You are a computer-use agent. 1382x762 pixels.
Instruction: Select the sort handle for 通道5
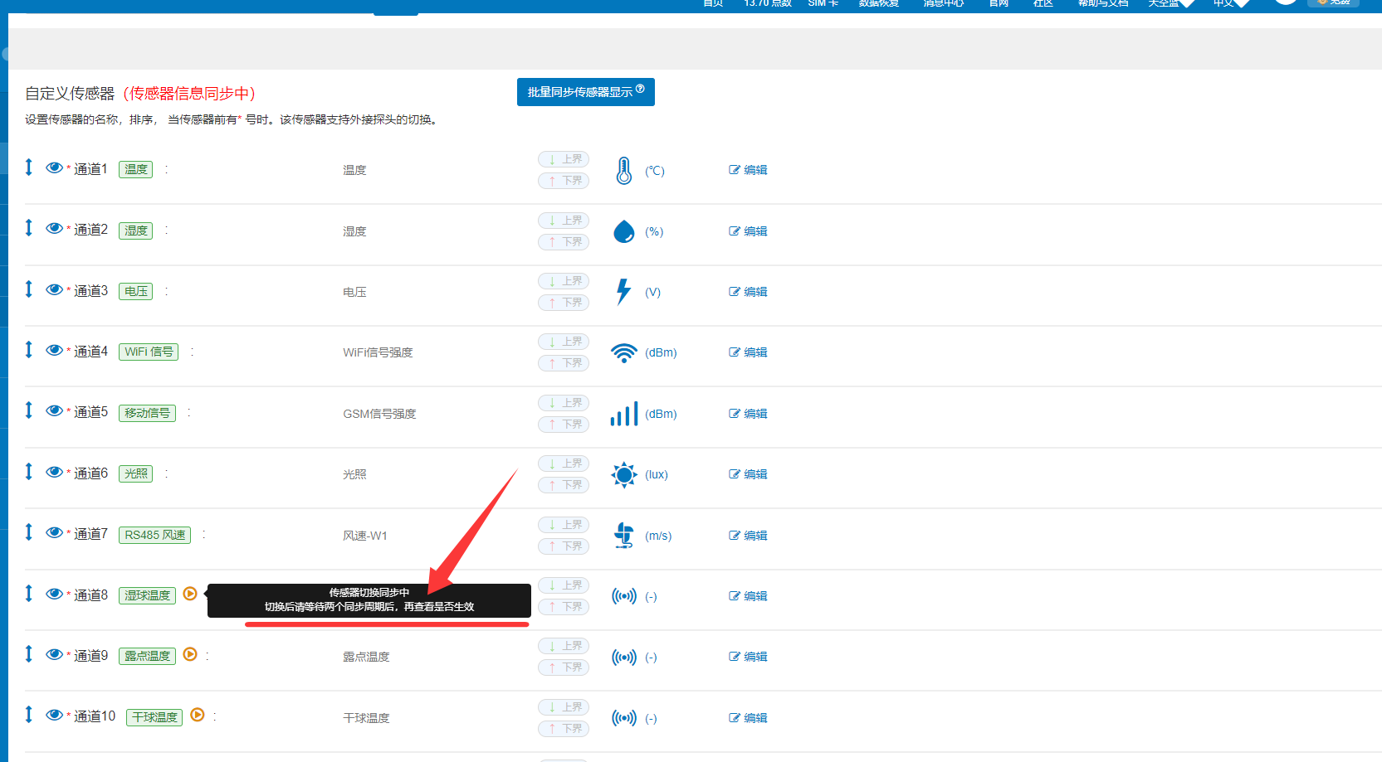(29, 410)
